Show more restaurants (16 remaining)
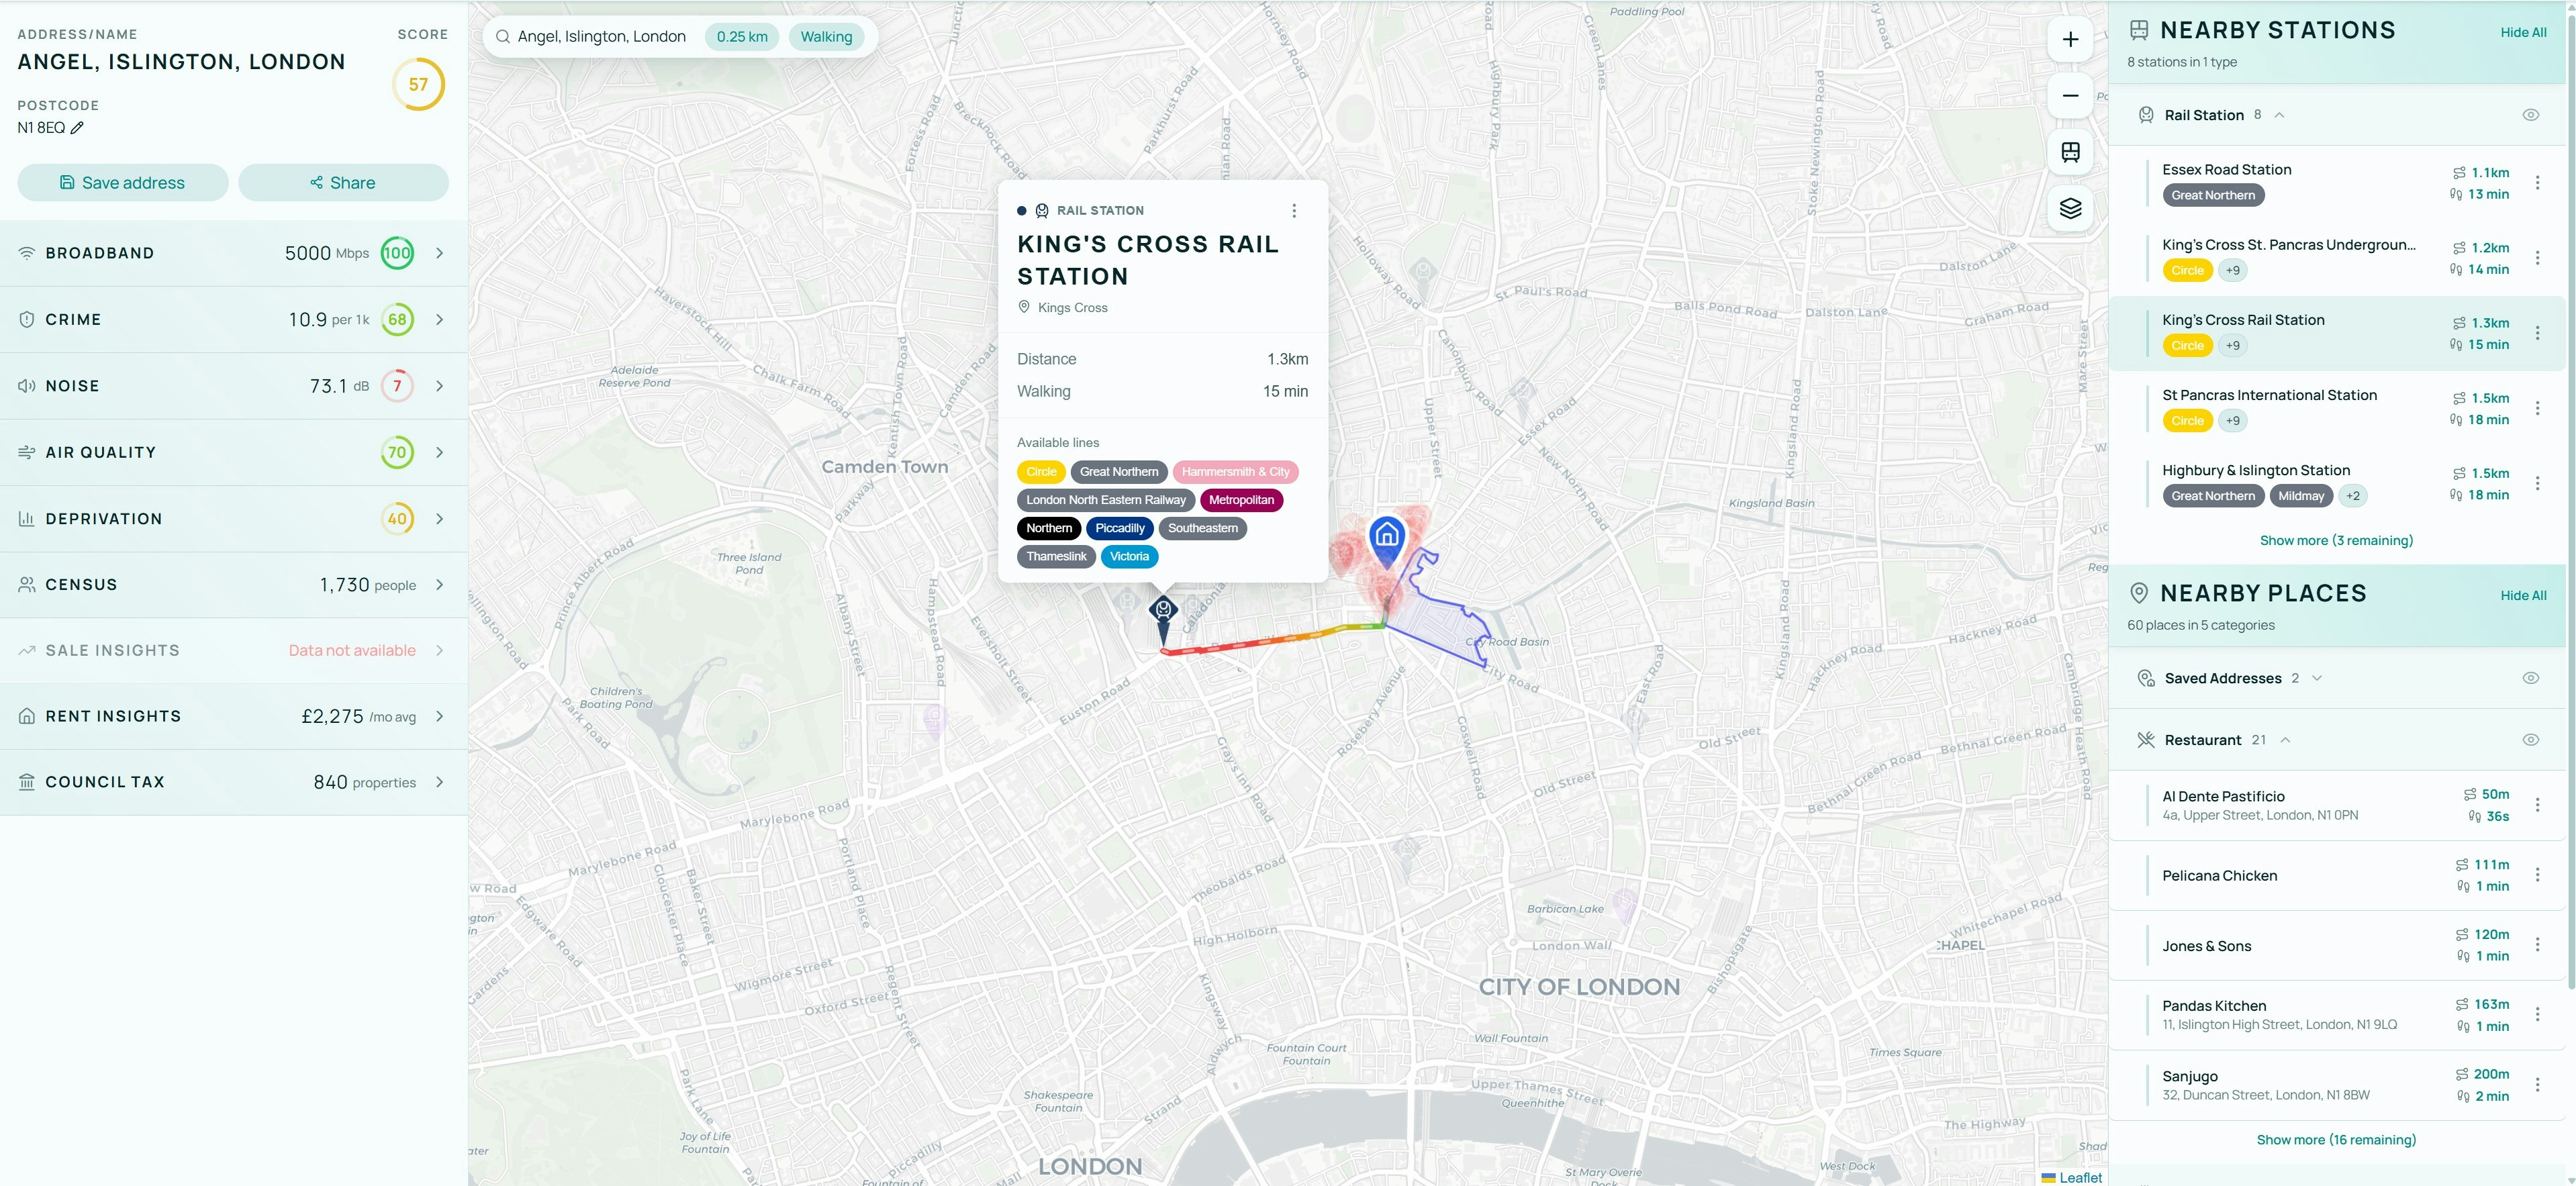2576x1186 pixels. tap(2336, 1140)
